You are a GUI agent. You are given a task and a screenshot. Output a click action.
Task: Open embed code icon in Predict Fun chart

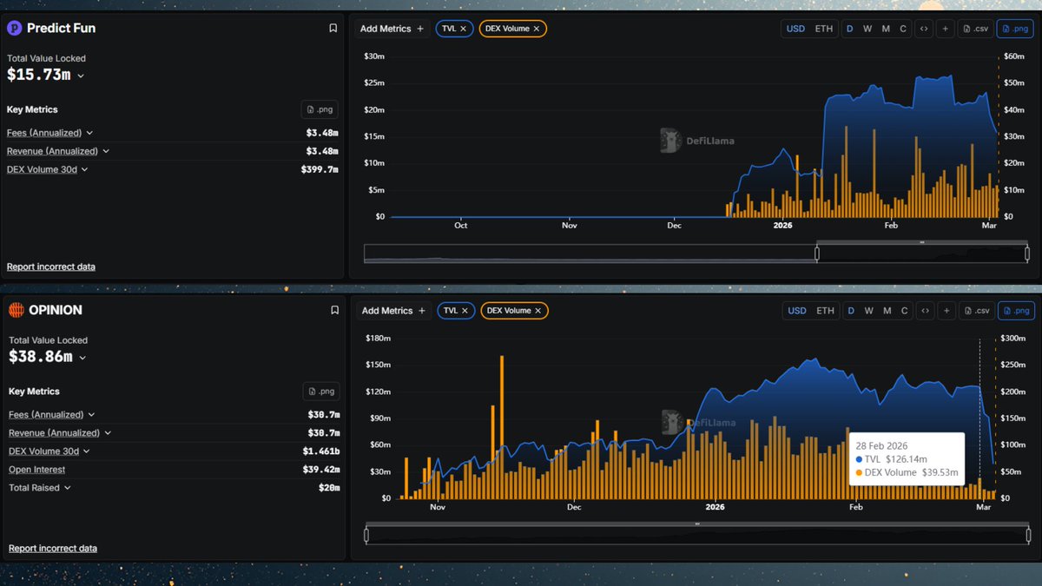[x=924, y=29]
